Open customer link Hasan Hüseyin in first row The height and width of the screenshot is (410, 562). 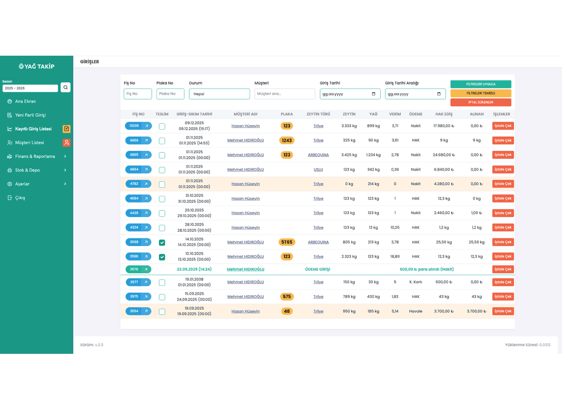246,126
